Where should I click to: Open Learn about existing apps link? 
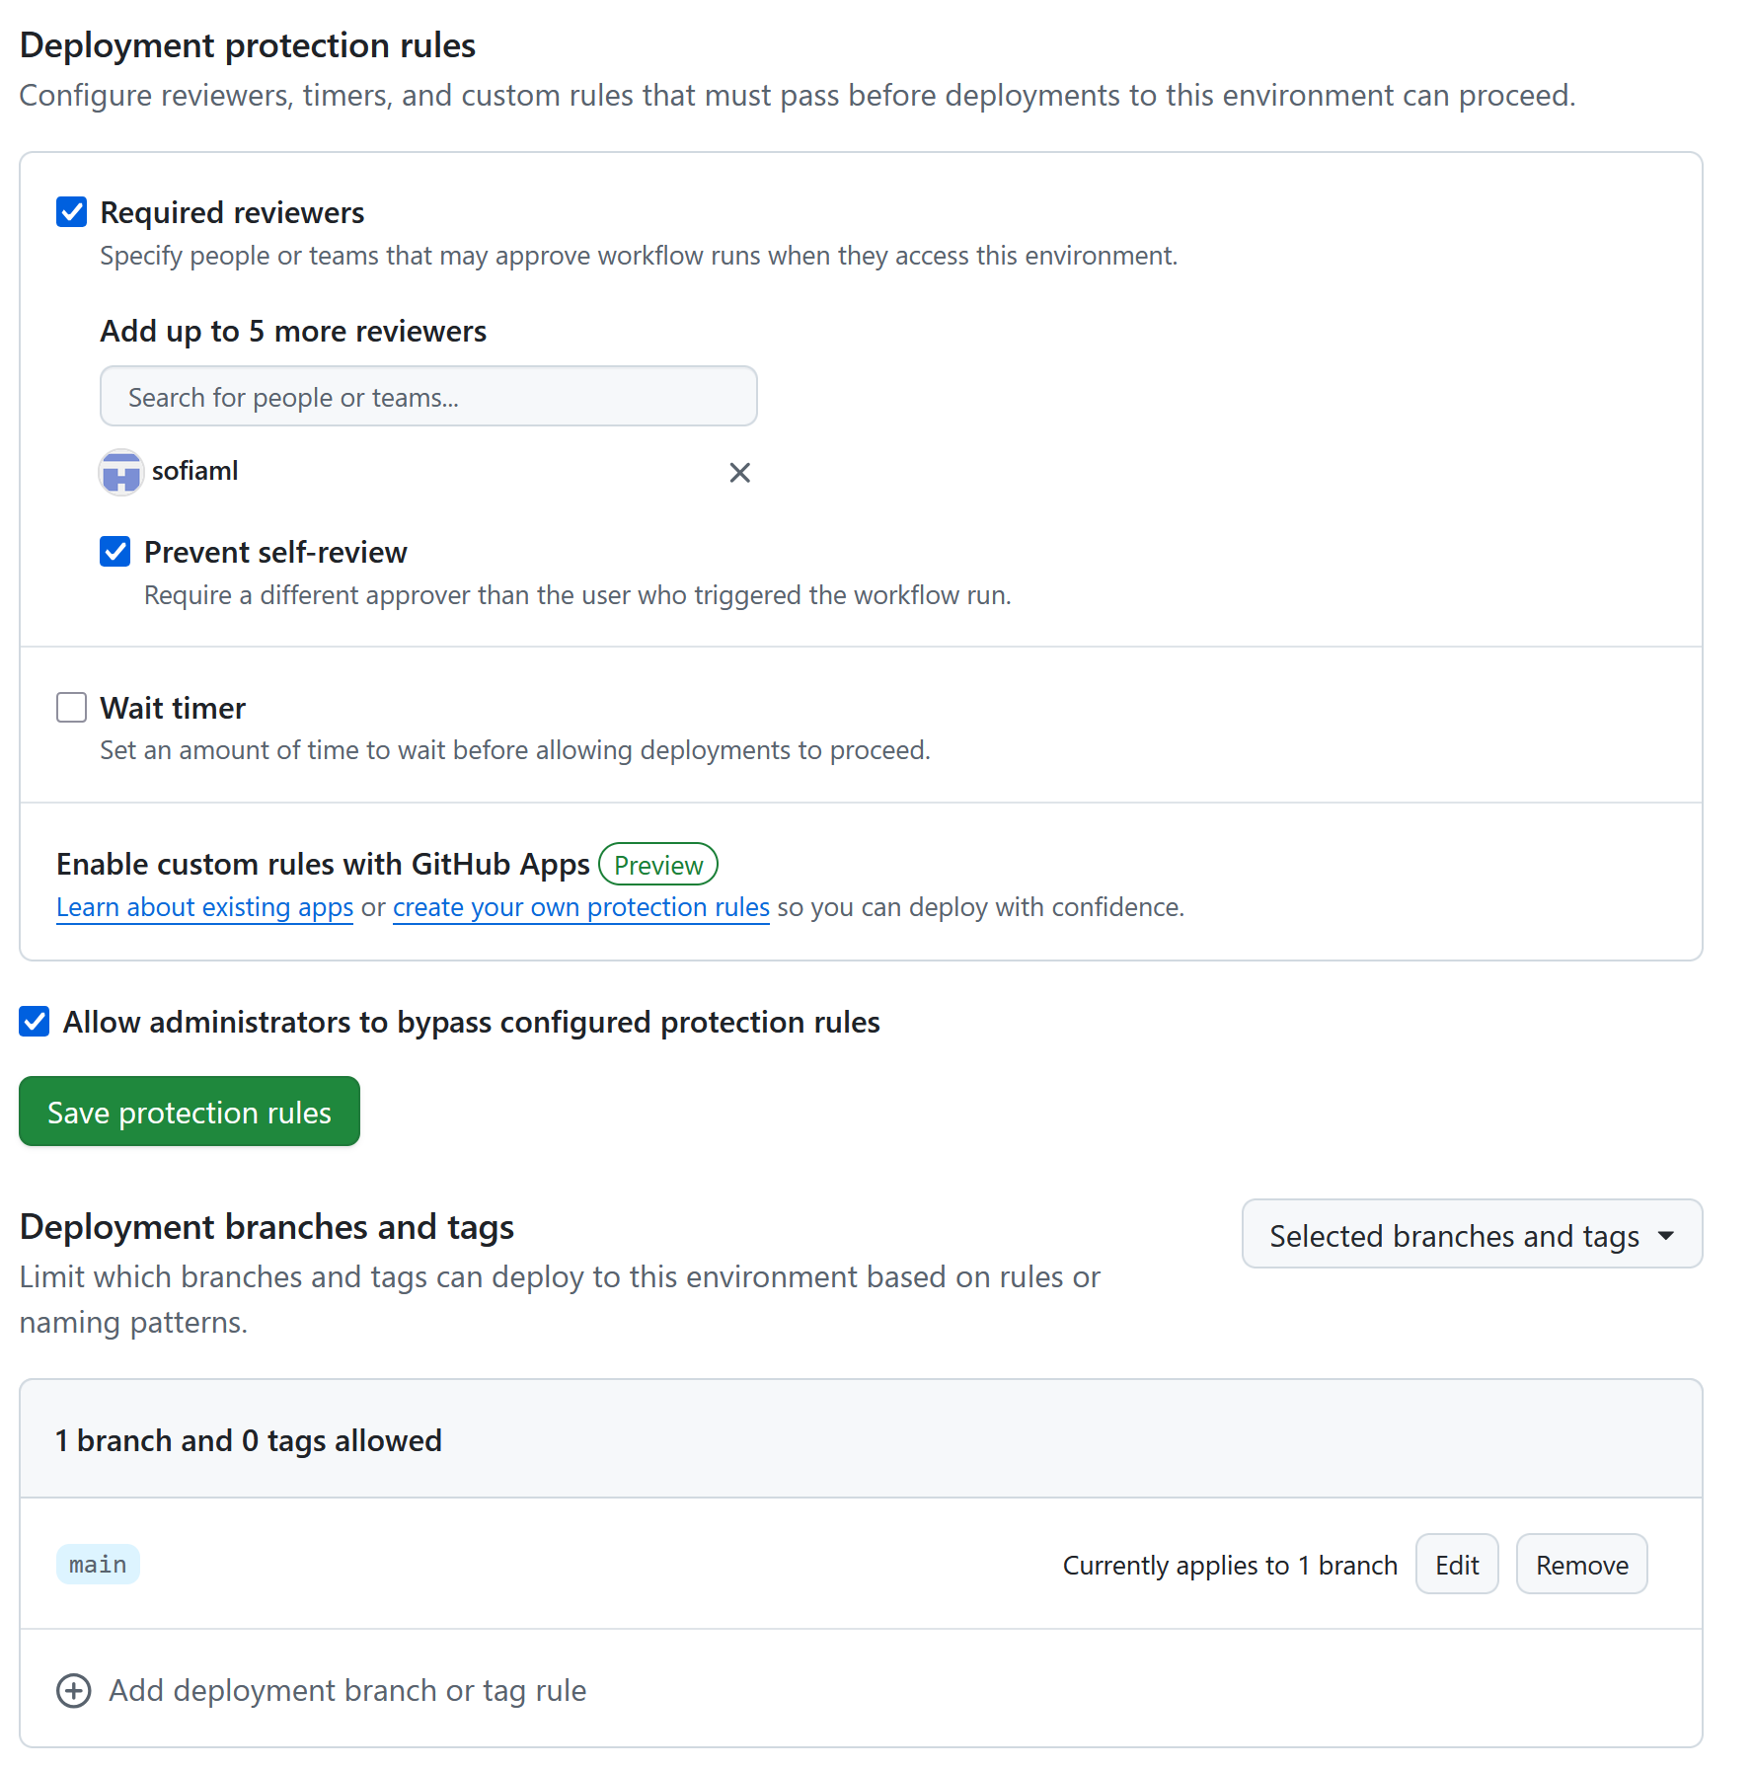point(204,907)
